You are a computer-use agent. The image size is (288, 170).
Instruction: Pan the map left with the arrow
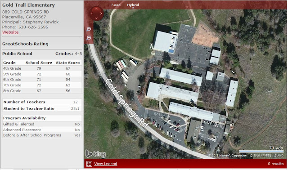(92, 13)
